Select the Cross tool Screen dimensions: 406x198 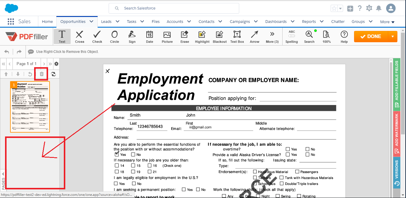80,37
